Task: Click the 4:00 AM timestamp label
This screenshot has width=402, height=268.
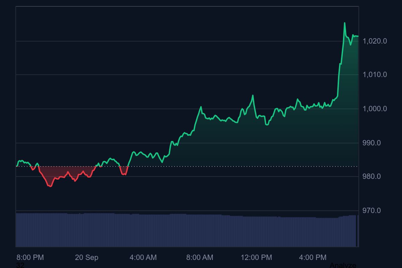Action: (x=144, y=258)
